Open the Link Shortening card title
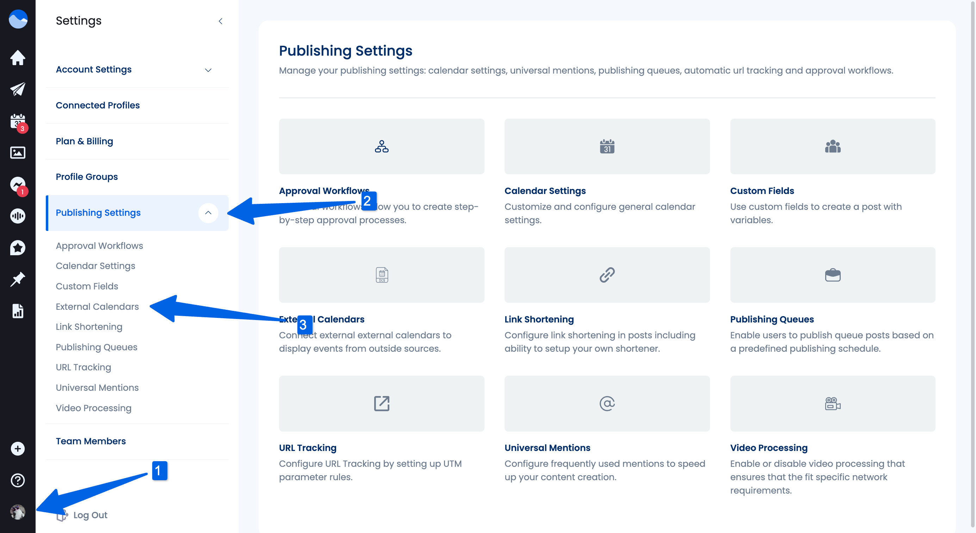Image resolution: width=976 pixels, height=533 pixels. 539,319
